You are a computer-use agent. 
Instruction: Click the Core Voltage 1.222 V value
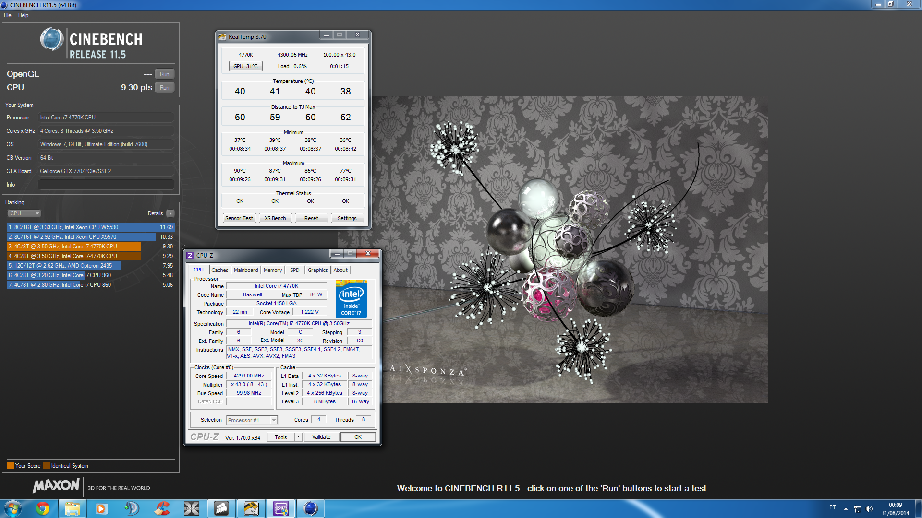pos(310,312)
